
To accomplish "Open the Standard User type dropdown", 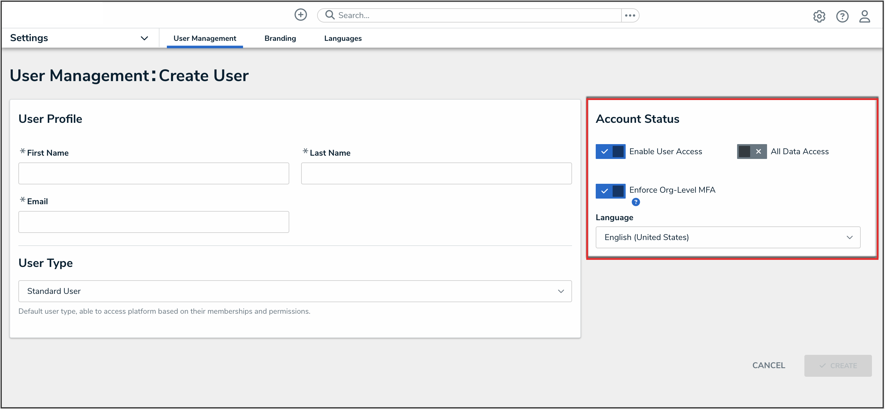I will tap(295, 291).
